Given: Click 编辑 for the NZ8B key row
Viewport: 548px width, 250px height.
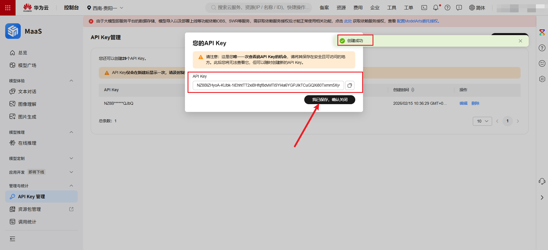Looking at the screenshot, I should (463, 103).
